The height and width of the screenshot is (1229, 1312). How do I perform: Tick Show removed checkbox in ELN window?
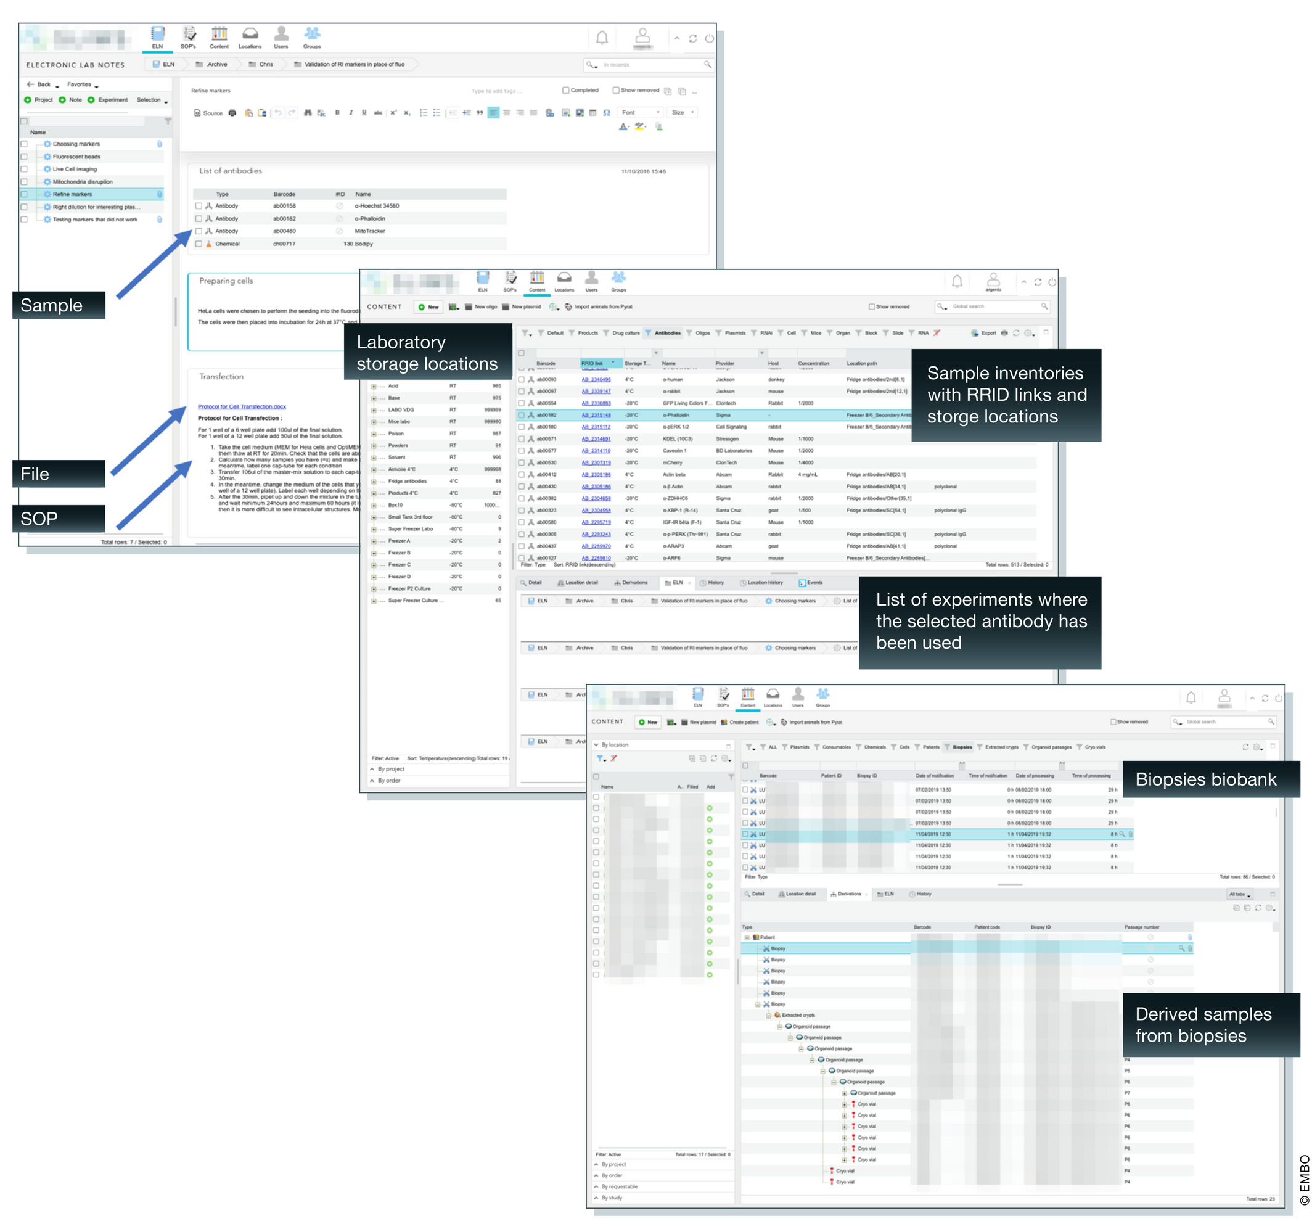616,91
